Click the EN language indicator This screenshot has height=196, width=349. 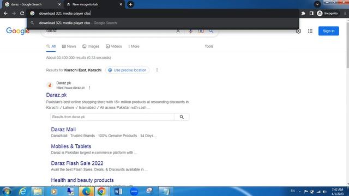point(292,191)
